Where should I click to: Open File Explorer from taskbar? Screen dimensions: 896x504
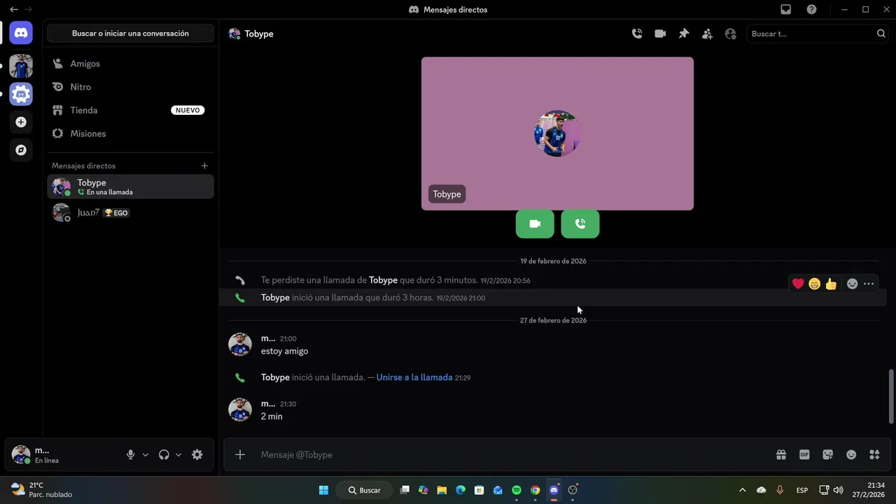pyautogui.click(x=442, y=490)
